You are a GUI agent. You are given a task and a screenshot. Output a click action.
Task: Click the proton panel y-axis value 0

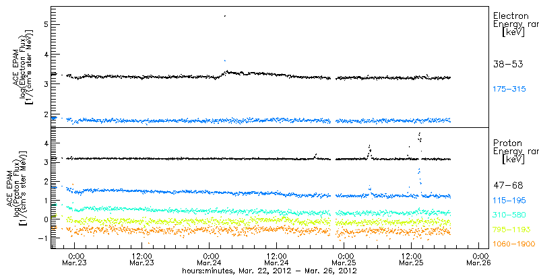coord(44,219)
